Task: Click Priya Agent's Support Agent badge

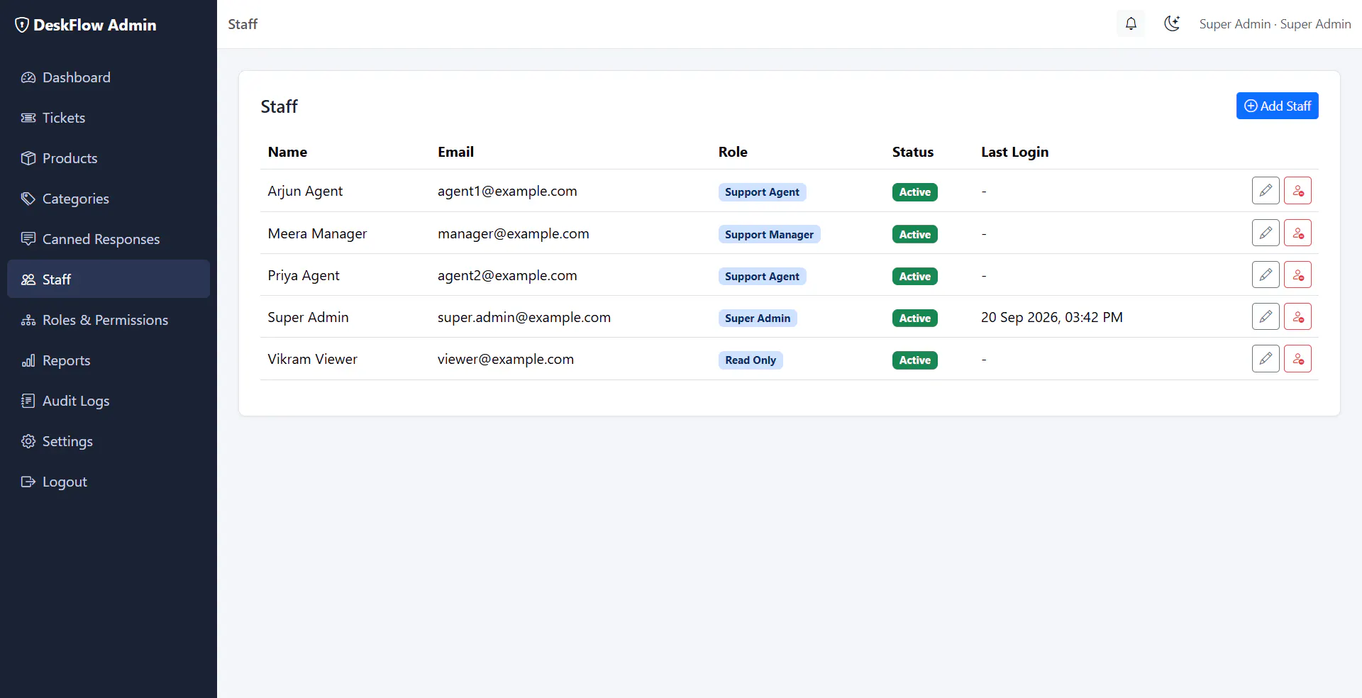Action: (x=762, y=276)
